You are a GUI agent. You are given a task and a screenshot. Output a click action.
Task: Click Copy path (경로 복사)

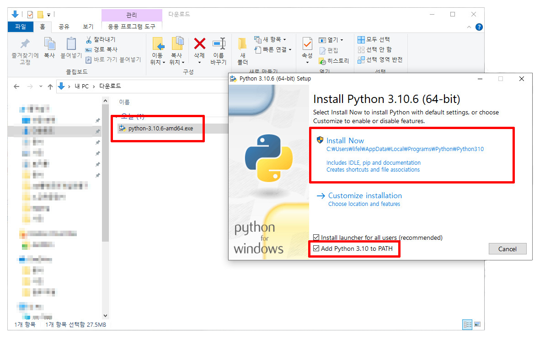pos(102,49)
